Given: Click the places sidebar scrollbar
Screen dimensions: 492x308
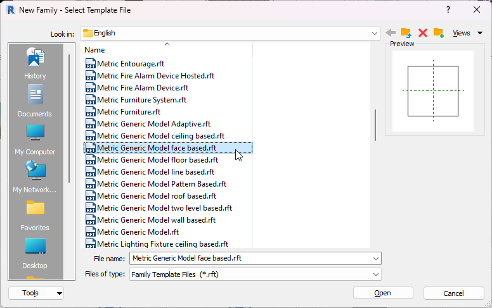Looking at the screenshot, I should [69, 119].
